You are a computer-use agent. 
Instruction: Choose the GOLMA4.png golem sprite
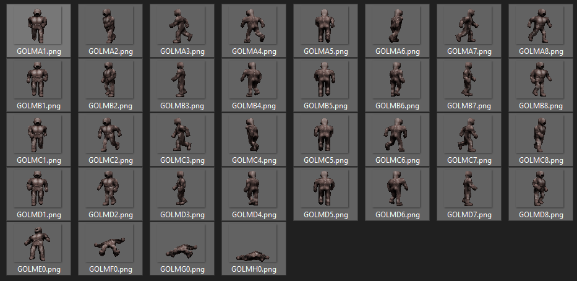point(253,26)
